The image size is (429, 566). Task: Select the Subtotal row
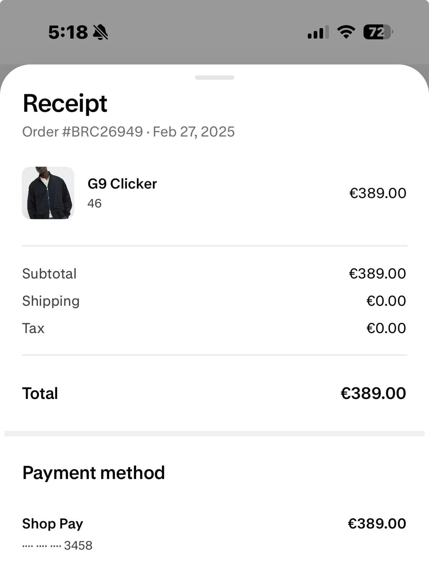(49, 273)
